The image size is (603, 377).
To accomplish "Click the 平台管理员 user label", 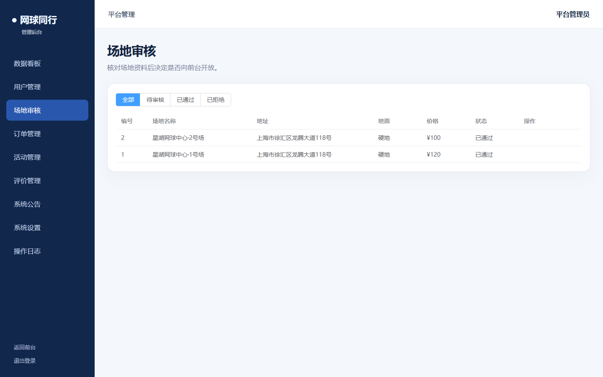I will pyautogui.click(x=572, y=14).
